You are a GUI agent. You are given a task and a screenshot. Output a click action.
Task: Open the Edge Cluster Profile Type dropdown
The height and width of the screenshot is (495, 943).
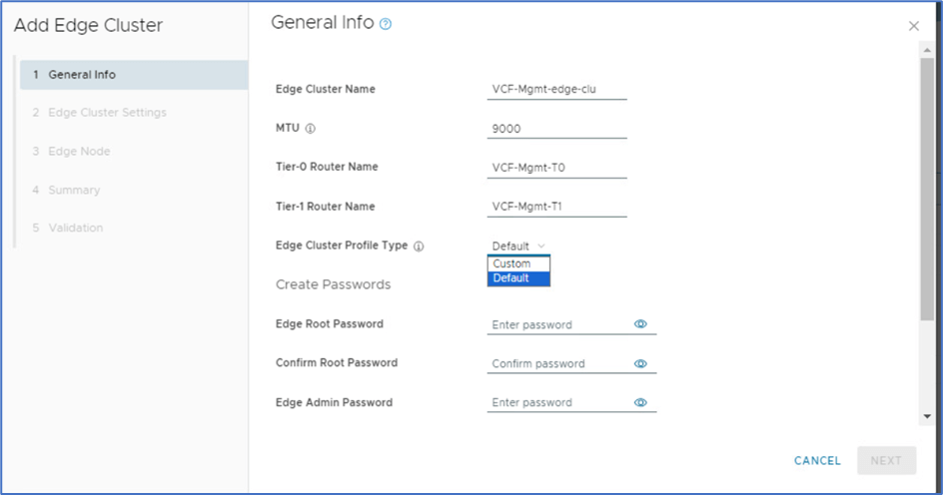[518, 246]
